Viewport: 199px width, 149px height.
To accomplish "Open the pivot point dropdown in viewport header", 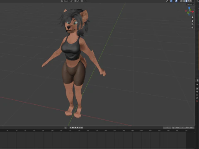I will point(72,1).
